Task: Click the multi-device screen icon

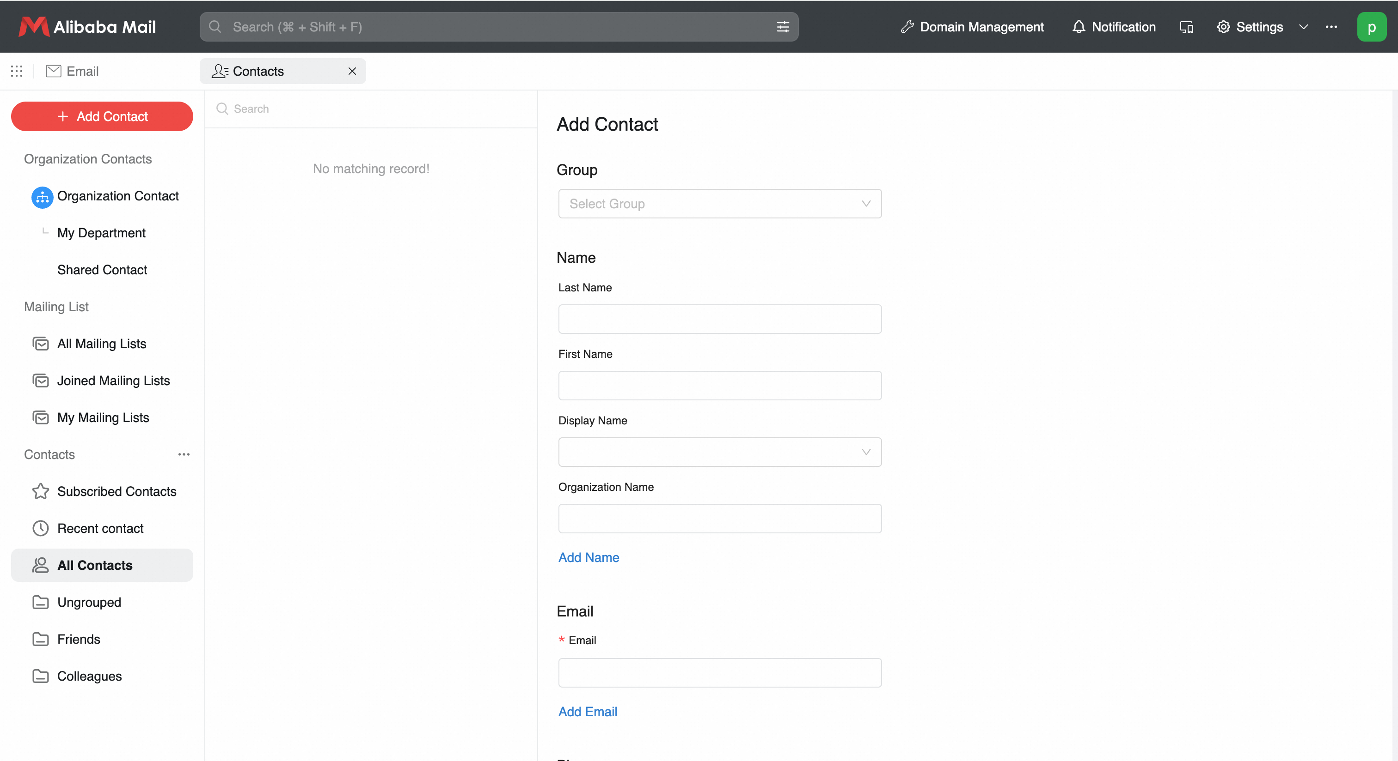Action: [1186, 27]
